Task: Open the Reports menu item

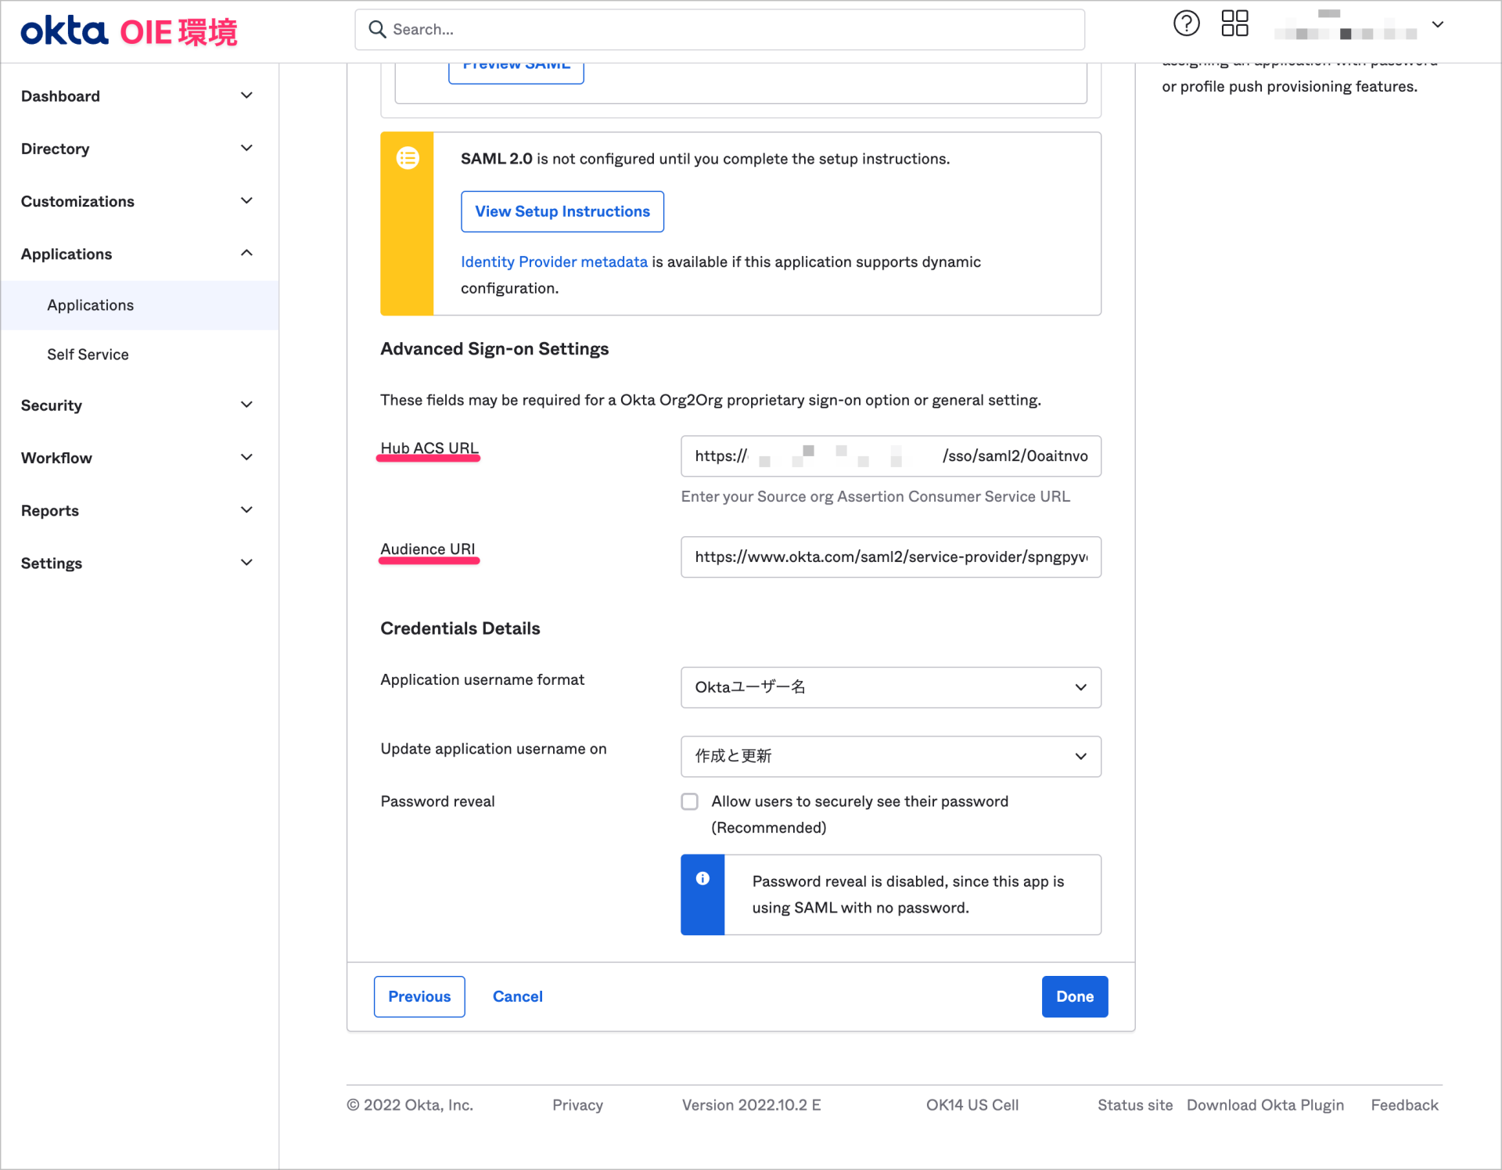Action: (x=49, y=510)
